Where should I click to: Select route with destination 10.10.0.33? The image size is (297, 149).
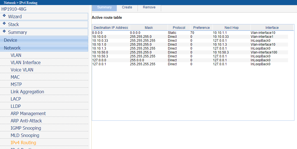coord(100,40)
